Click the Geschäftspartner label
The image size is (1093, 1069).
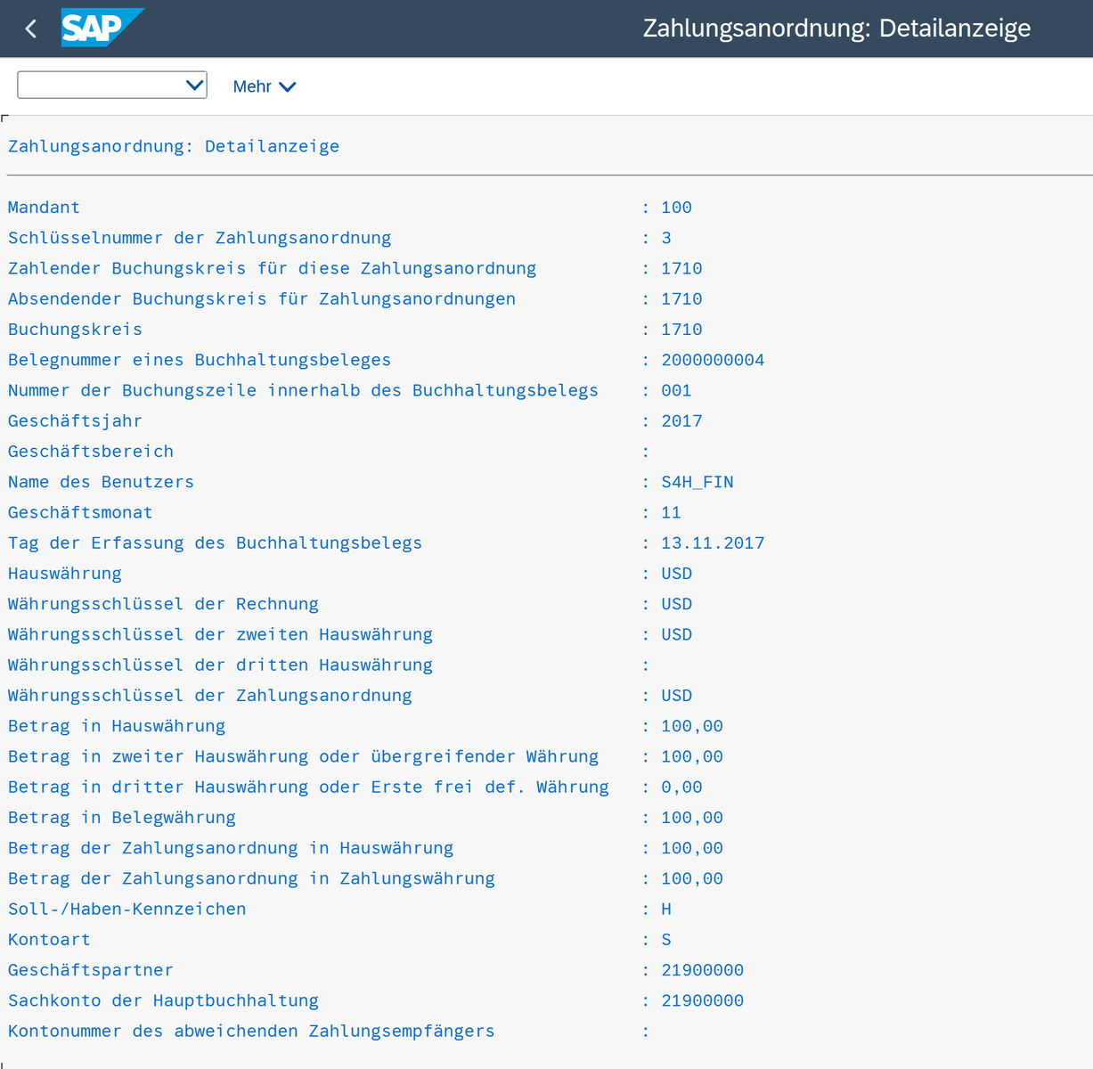pyautogui.click(x=91, y=970)
